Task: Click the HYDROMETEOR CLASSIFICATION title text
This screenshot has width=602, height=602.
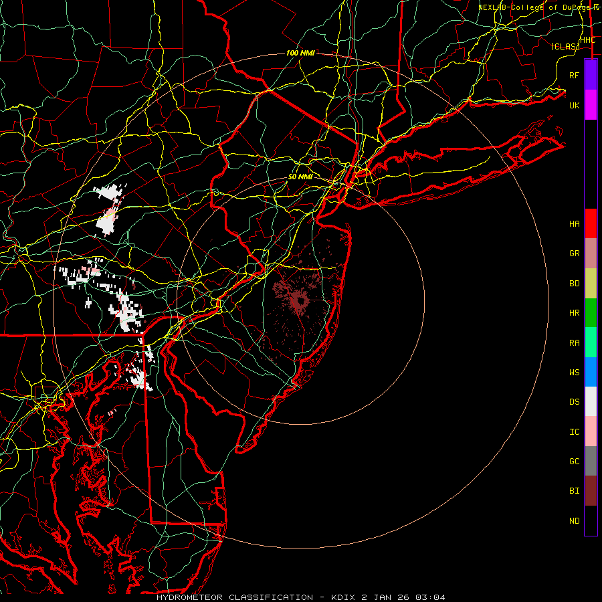Action: coord(235,597)
